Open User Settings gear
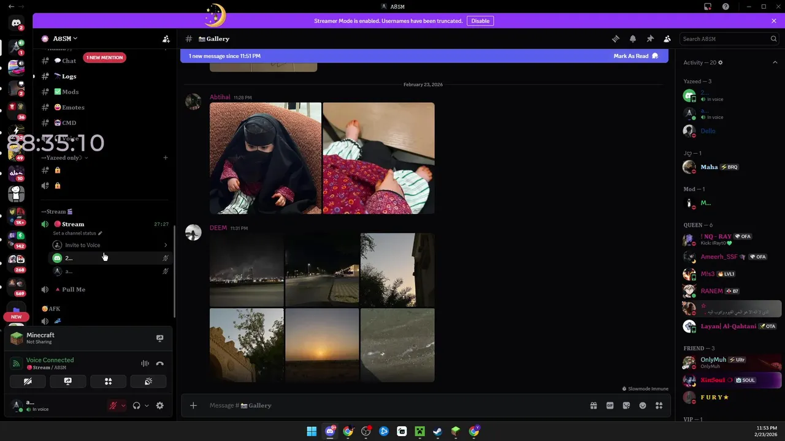 click(x=160, y=405)
